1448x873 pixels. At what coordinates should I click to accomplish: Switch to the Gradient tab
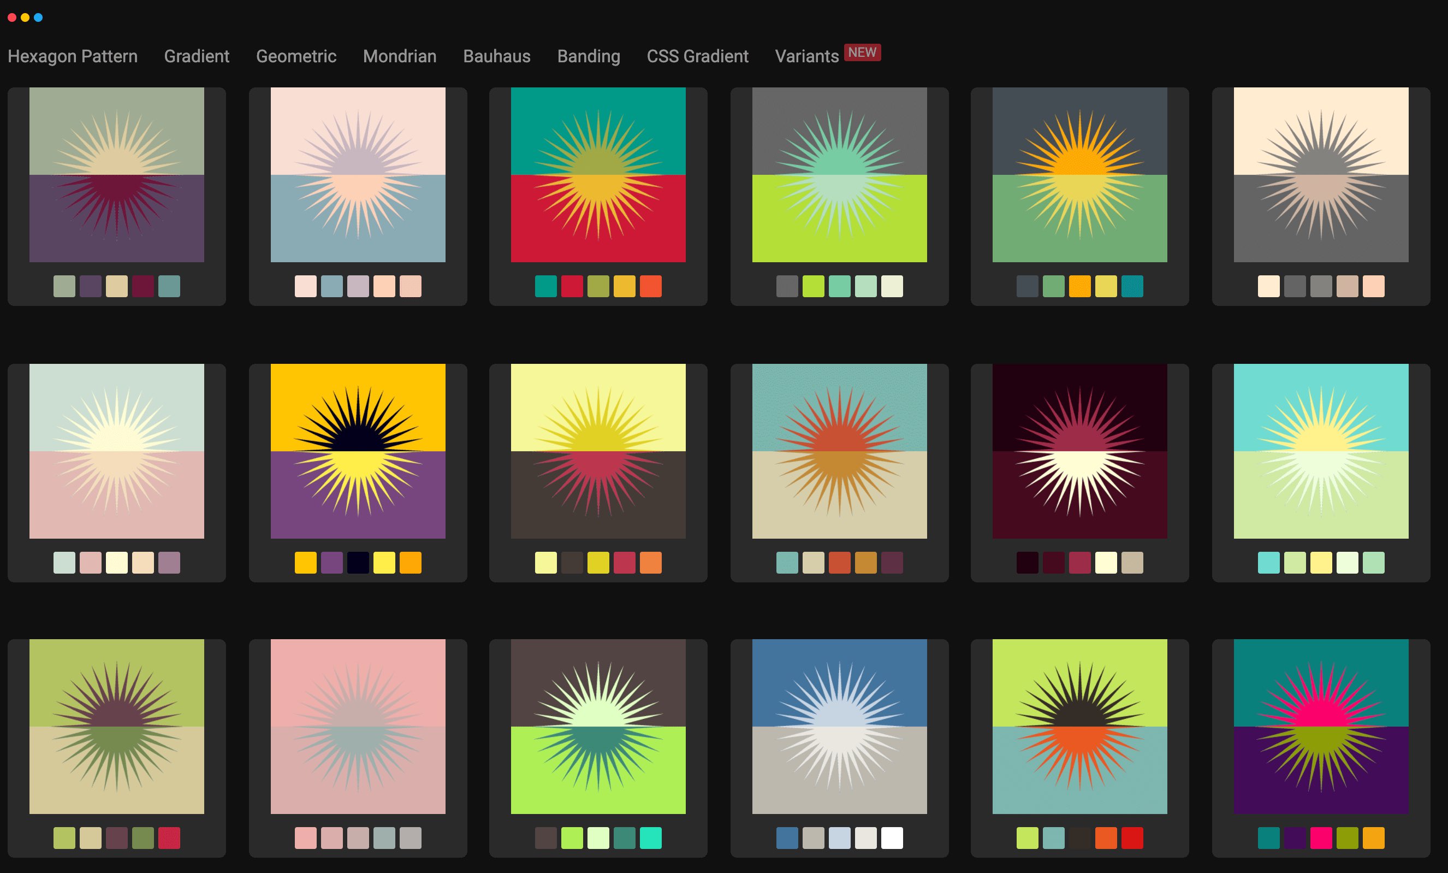pyautogui.click(x=196, y=56)
